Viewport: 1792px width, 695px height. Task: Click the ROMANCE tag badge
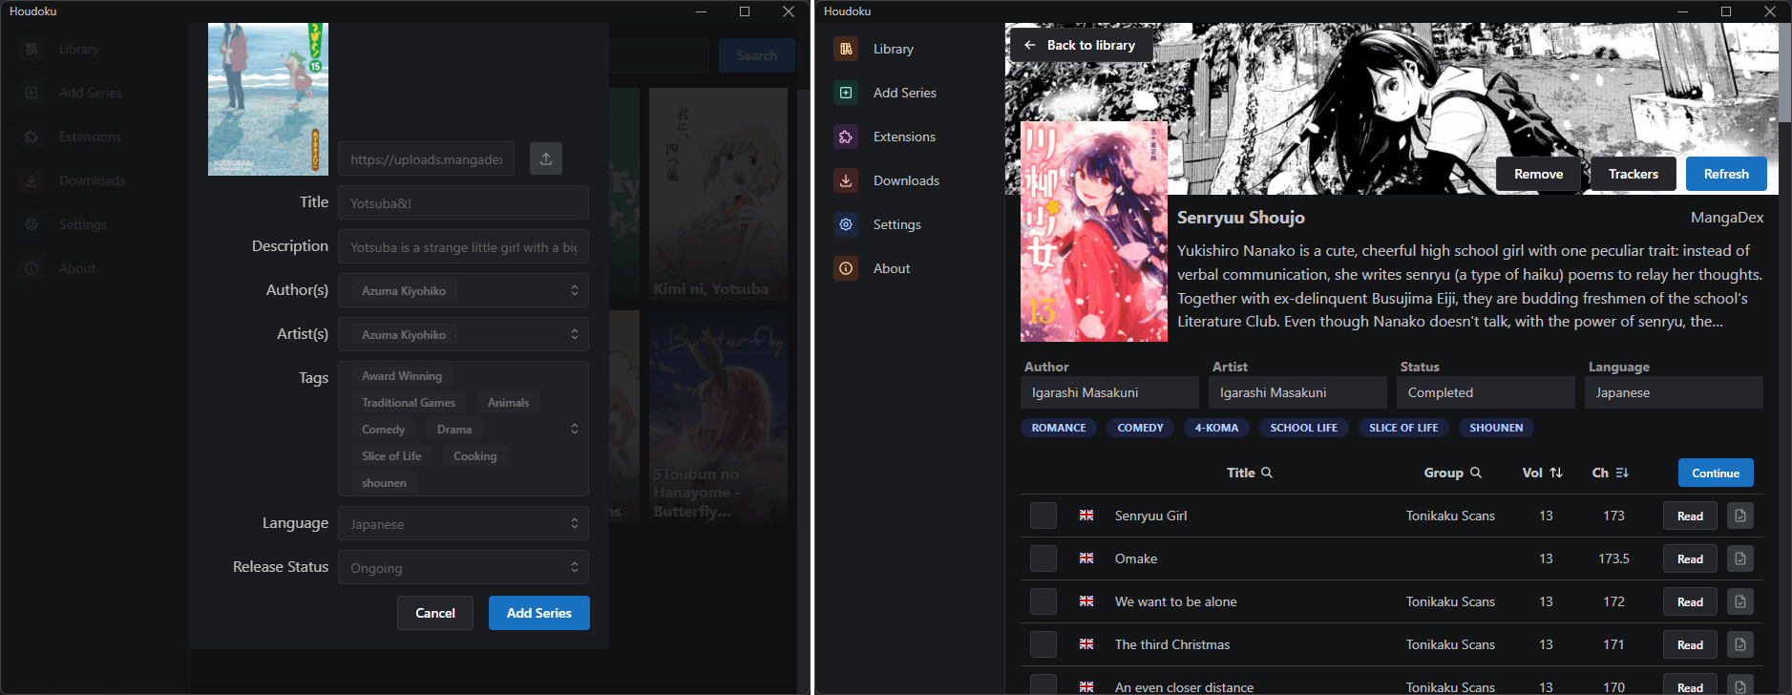1059,428
